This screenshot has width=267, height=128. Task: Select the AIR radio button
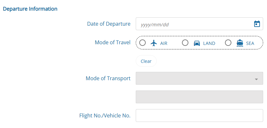(142, 43)
